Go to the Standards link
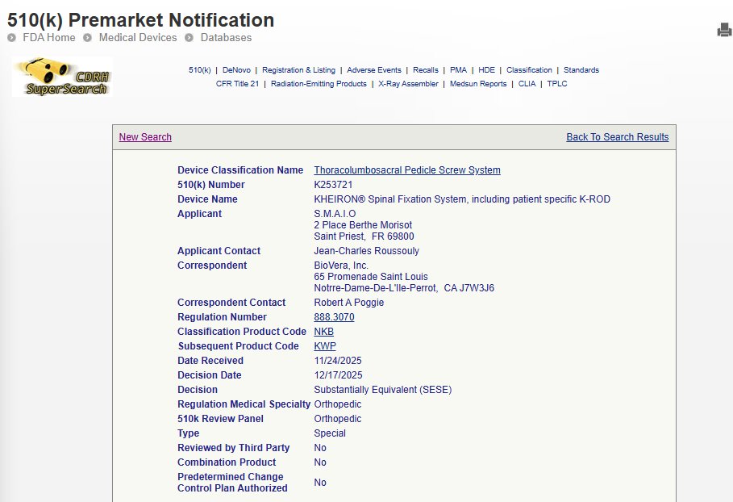 point(581,70)
